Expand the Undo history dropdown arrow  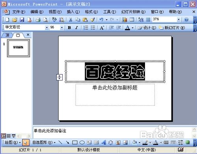107,20
